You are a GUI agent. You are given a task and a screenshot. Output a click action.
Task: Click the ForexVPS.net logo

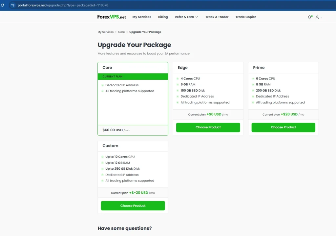[x=112, y=17]
